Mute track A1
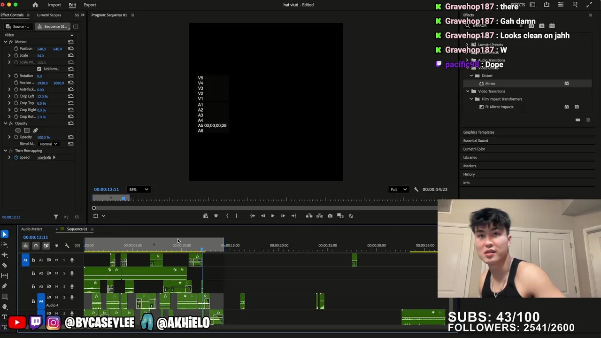The image size is (601, 338). (56, 260)
